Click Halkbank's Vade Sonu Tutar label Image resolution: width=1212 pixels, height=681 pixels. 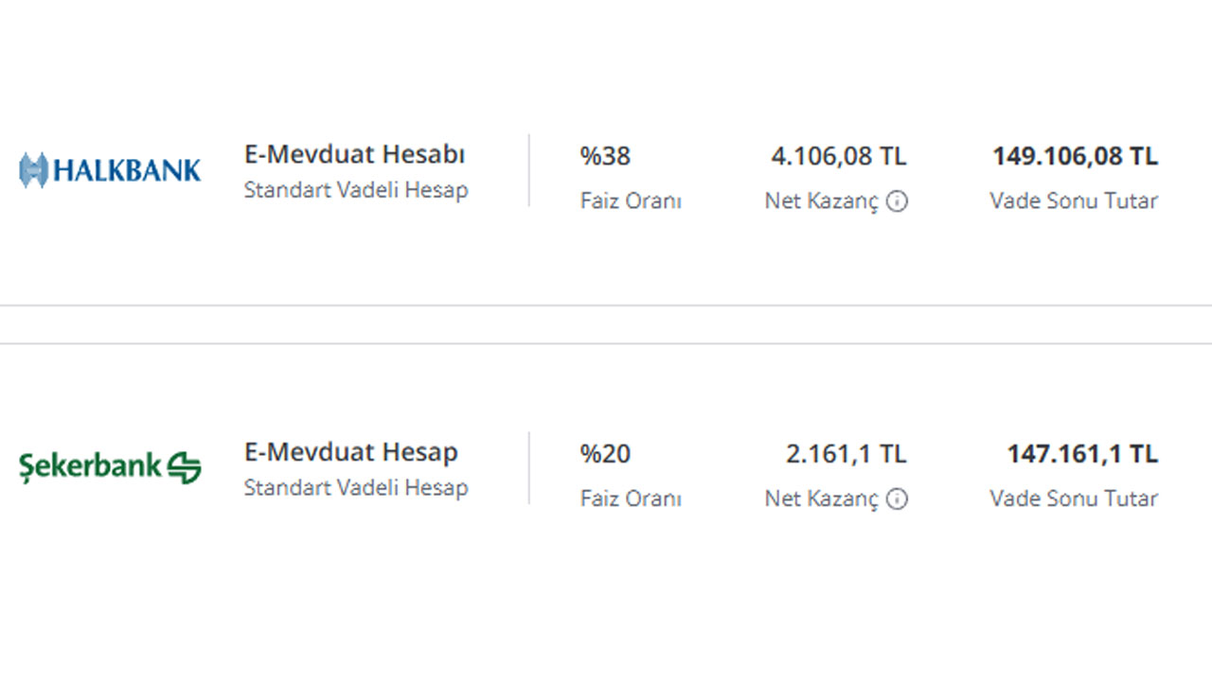tap(1074, 201)
